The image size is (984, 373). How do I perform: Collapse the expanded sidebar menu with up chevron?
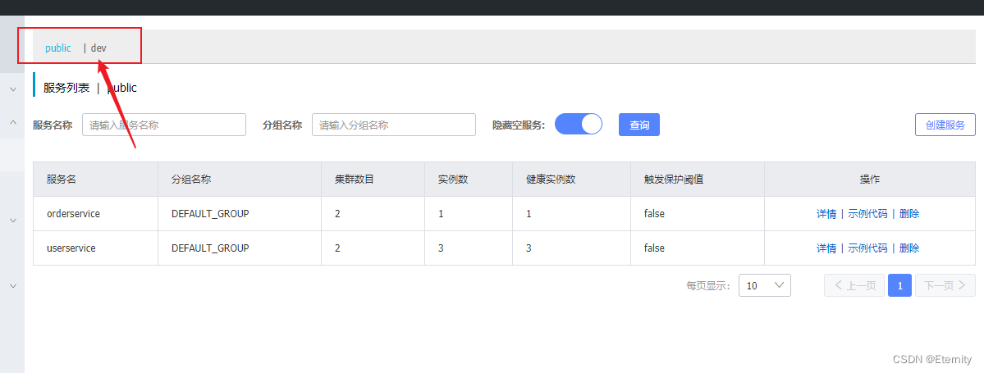tap(12, 122)
